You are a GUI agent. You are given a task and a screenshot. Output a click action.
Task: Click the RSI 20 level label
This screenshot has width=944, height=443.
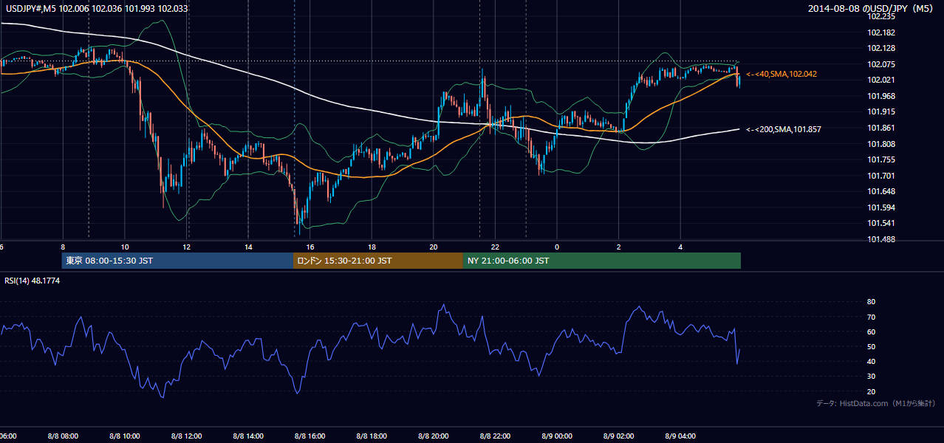point(871,391)
